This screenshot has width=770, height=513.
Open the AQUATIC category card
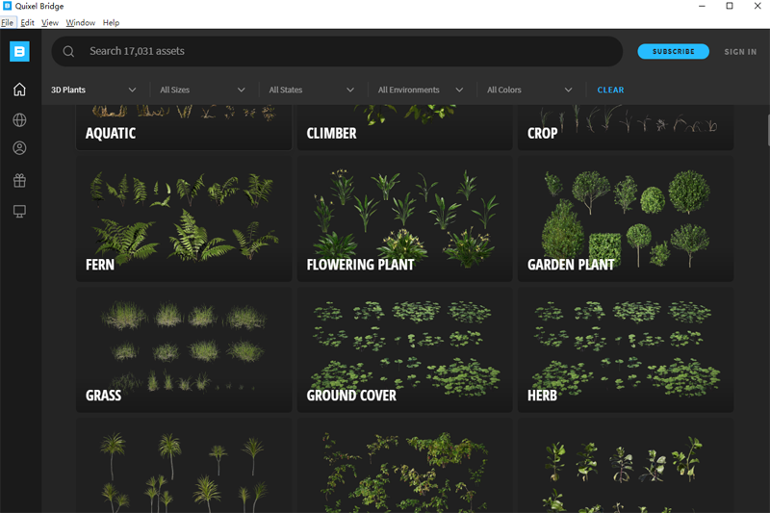[x=184, y=127]
